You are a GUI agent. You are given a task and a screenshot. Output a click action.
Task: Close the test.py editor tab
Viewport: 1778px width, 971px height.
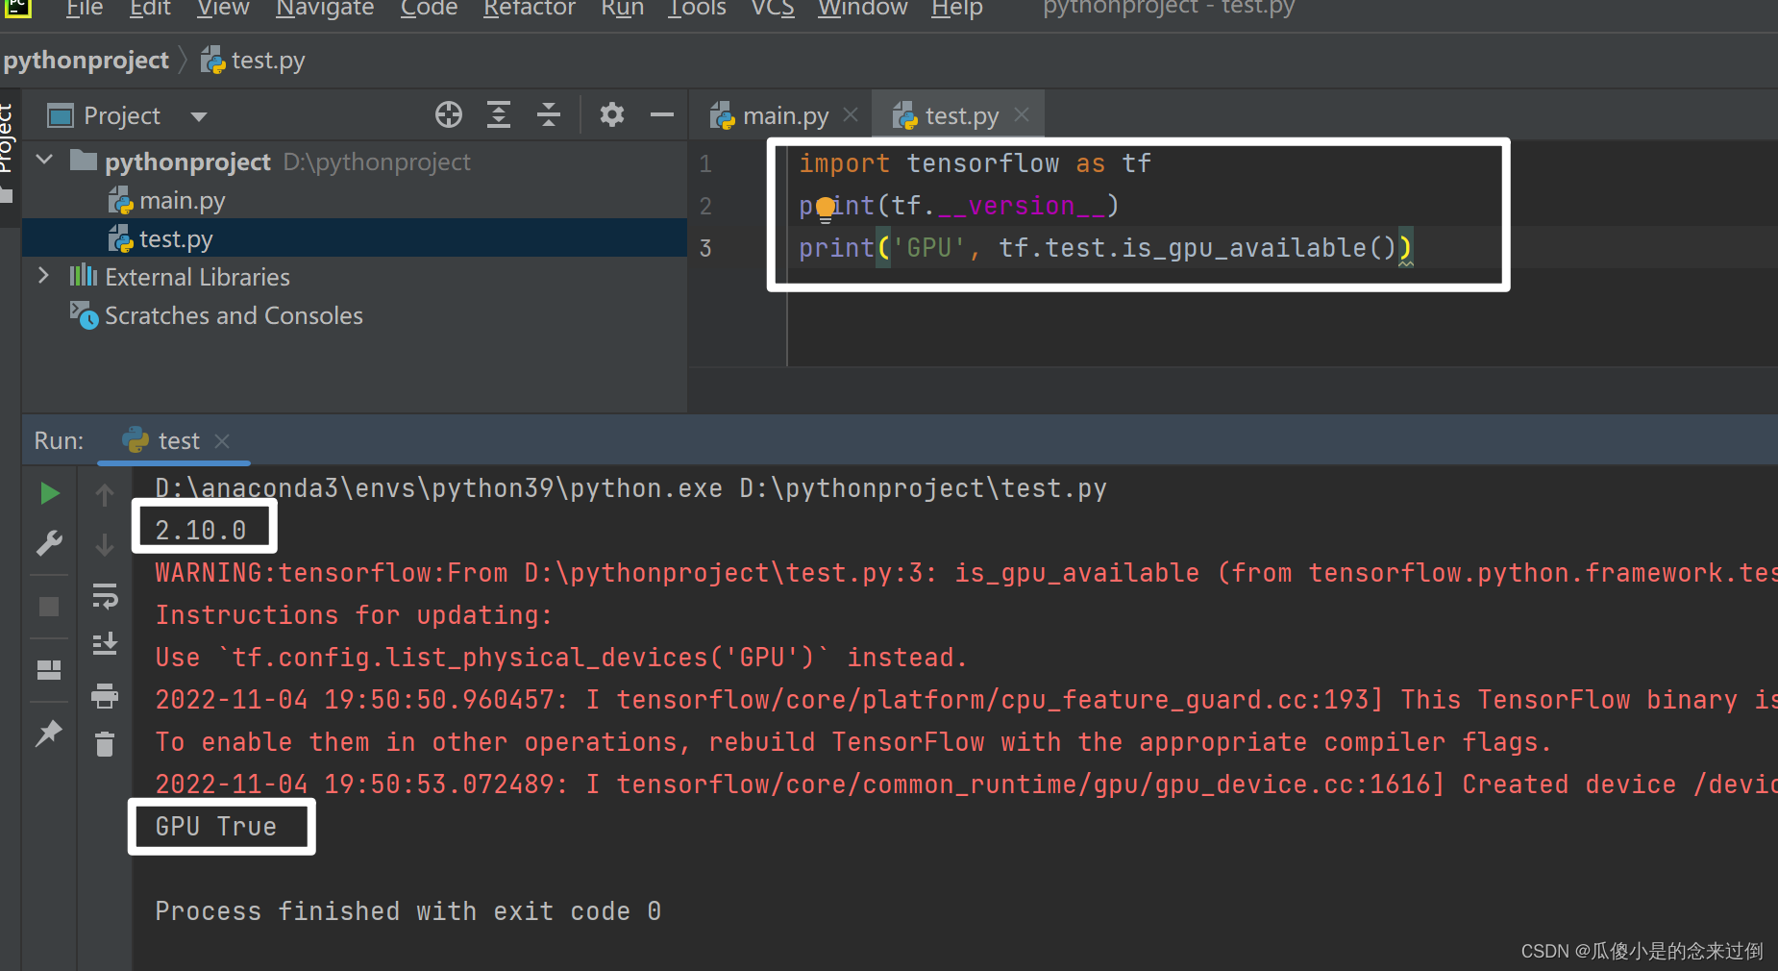(x=1022, y=115)
